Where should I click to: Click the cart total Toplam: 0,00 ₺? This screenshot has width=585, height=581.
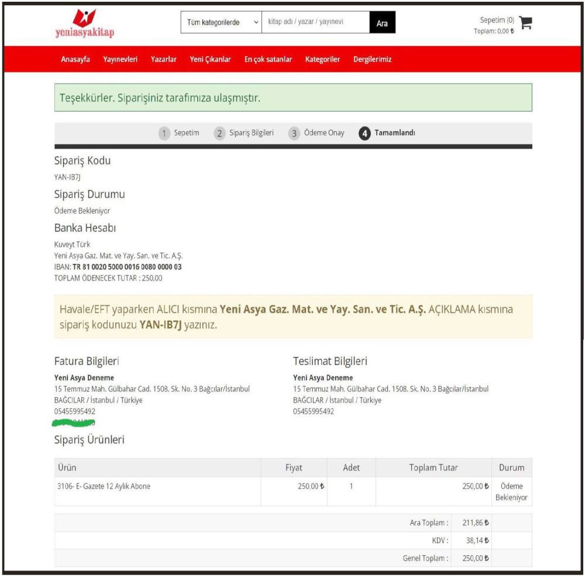click(x=494, y=31)
